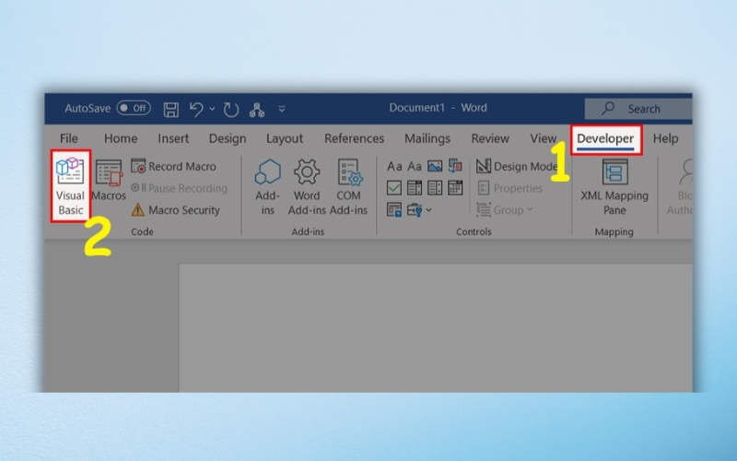Insert Picture content control
This screenshot has height=461, width=737.
coord(435,166)
